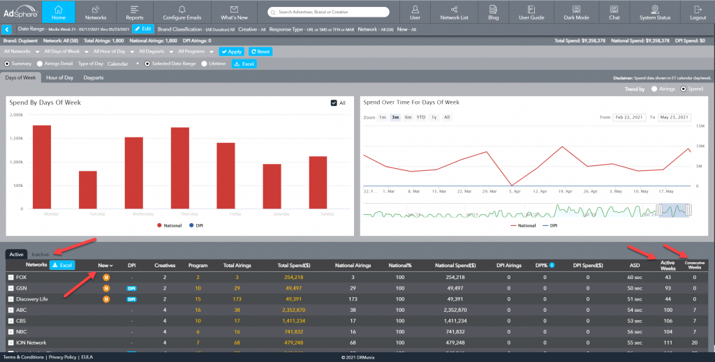Check the System Status gear icon
The height and width of the screenshot is (362, 715).
click(x=655, y=10)
